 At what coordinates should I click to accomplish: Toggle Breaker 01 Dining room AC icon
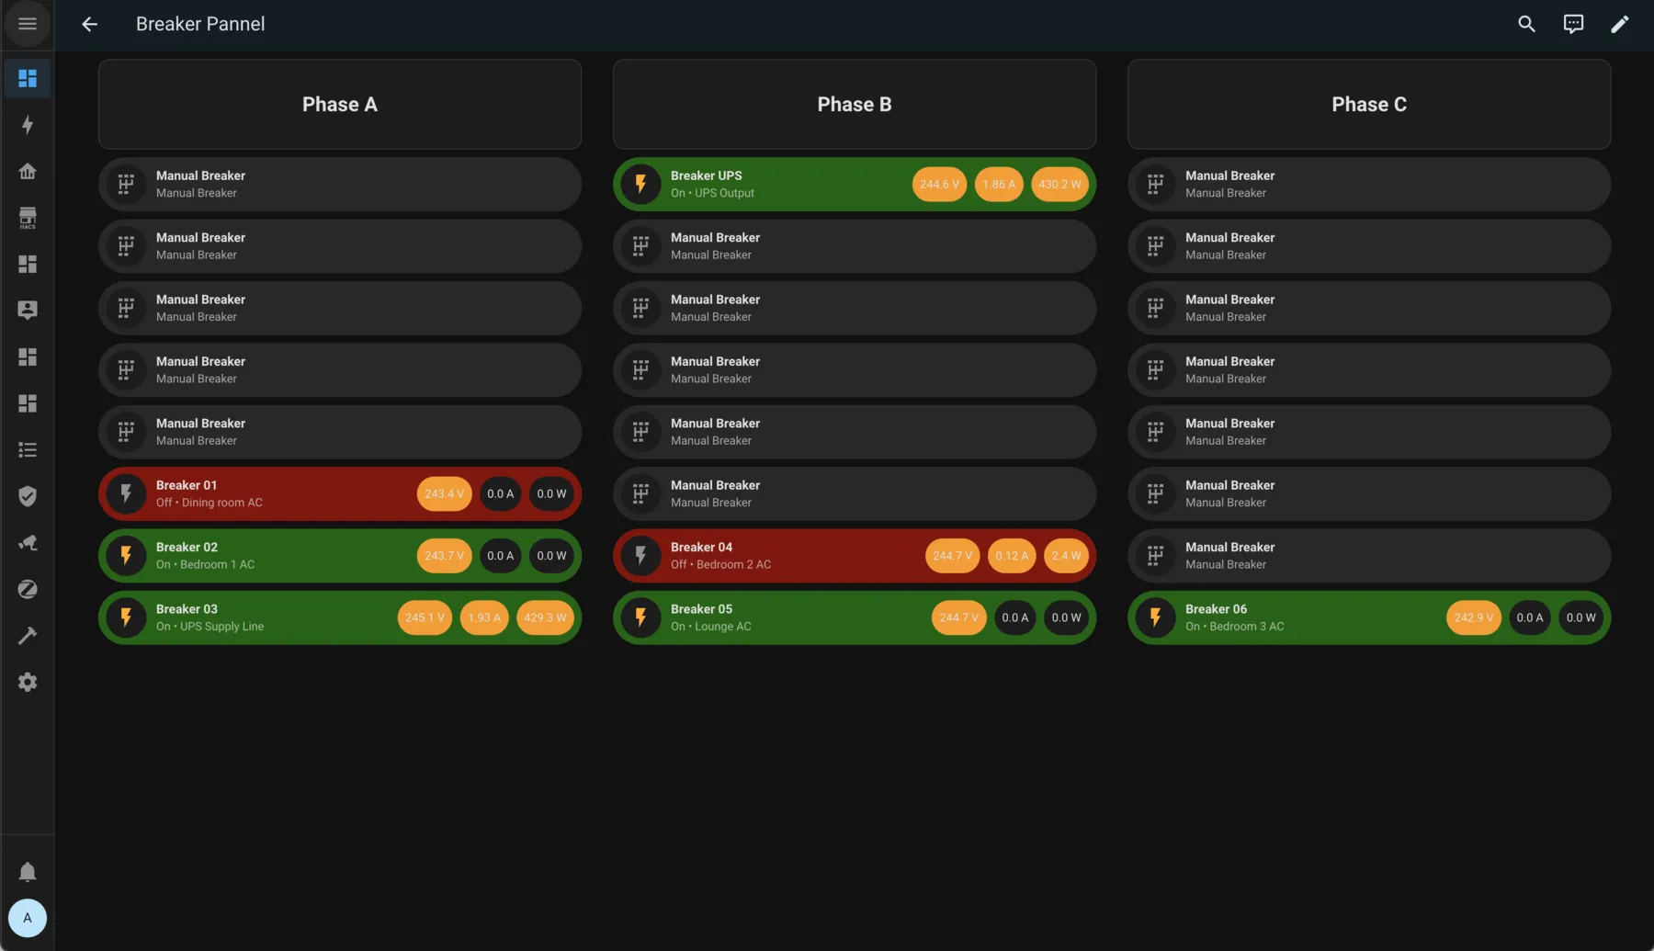[127, 494]
